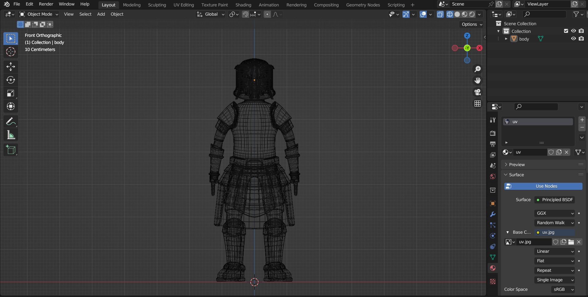This screenshot has height=297, width=588.
Task: Open the Tool properties tab
Action: 493,120
